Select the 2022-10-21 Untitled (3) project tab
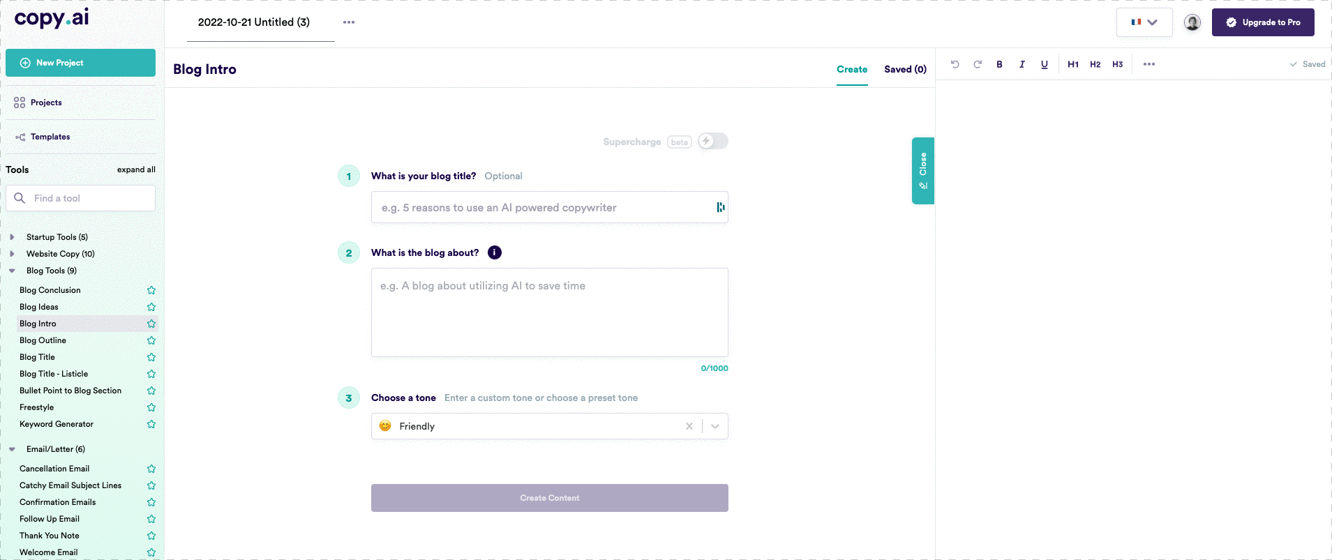 (254, 22)
